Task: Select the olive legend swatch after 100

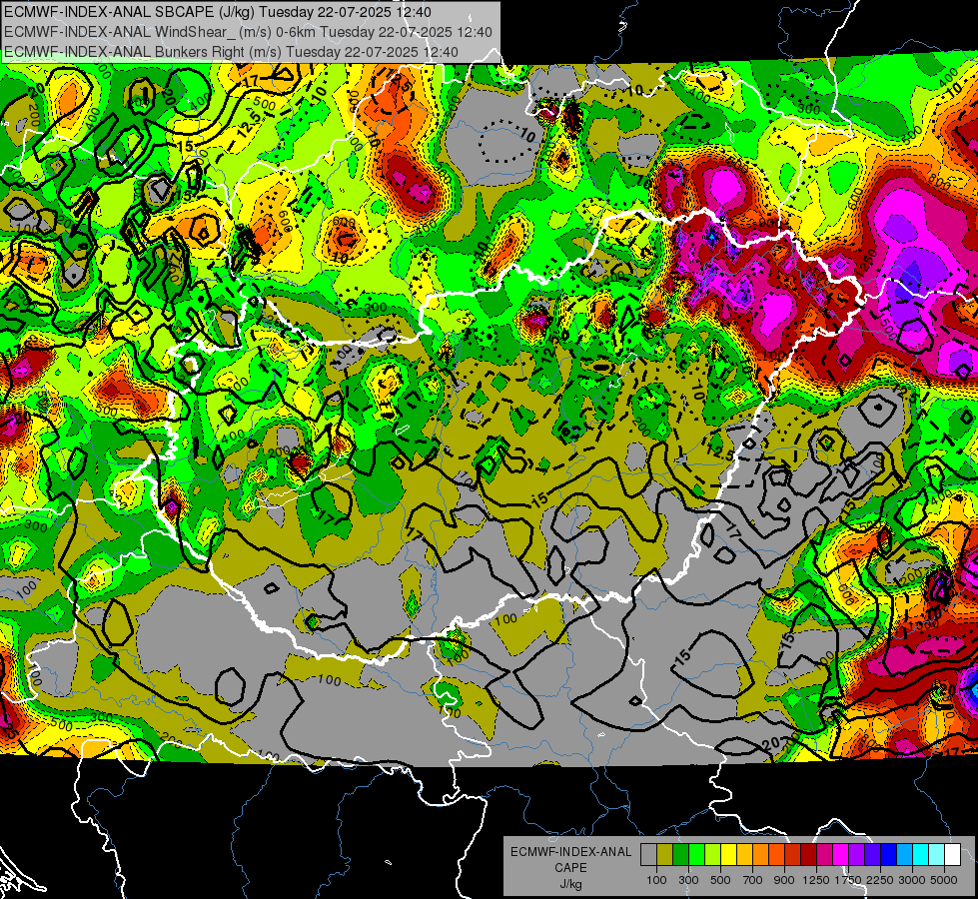Action: click(x=665, y=855)
